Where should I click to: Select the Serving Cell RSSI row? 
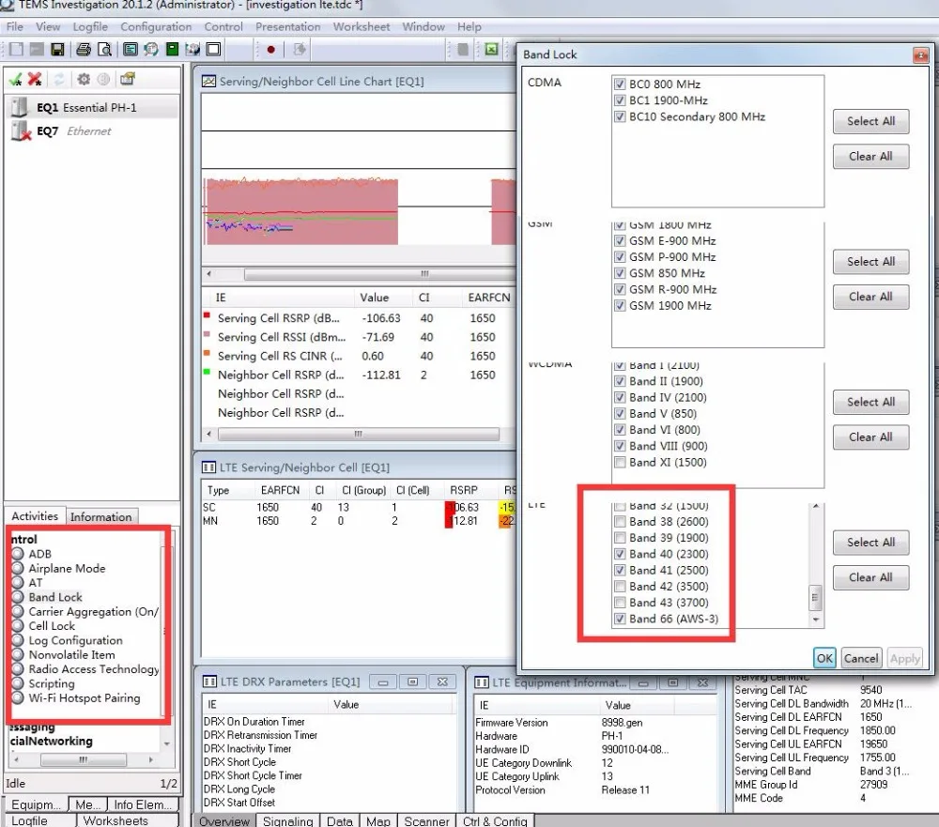(357, 337)
